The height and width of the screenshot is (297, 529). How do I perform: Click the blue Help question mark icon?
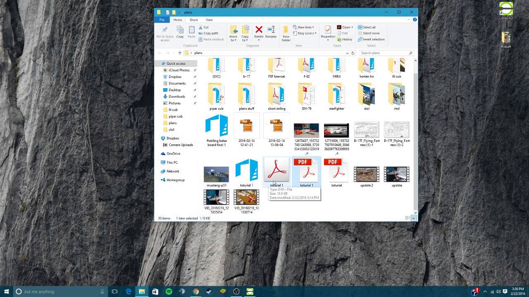pos(415,20)
